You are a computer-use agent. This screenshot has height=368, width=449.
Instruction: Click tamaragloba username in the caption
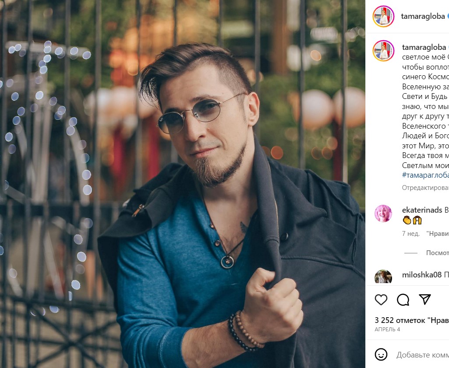click(424, 47)
